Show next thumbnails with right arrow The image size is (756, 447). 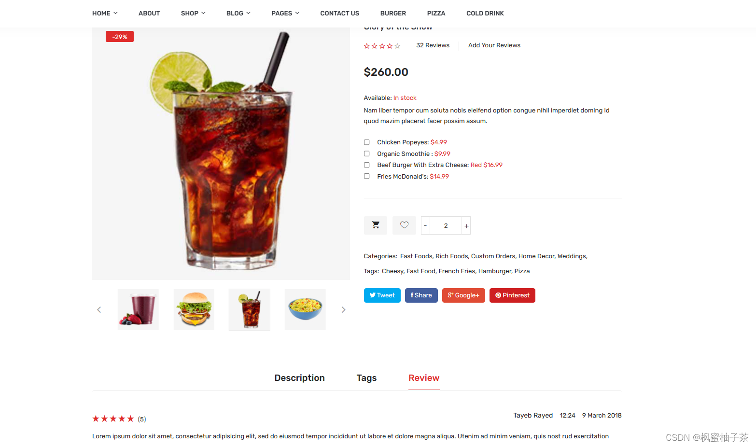(x=343, y=310)
